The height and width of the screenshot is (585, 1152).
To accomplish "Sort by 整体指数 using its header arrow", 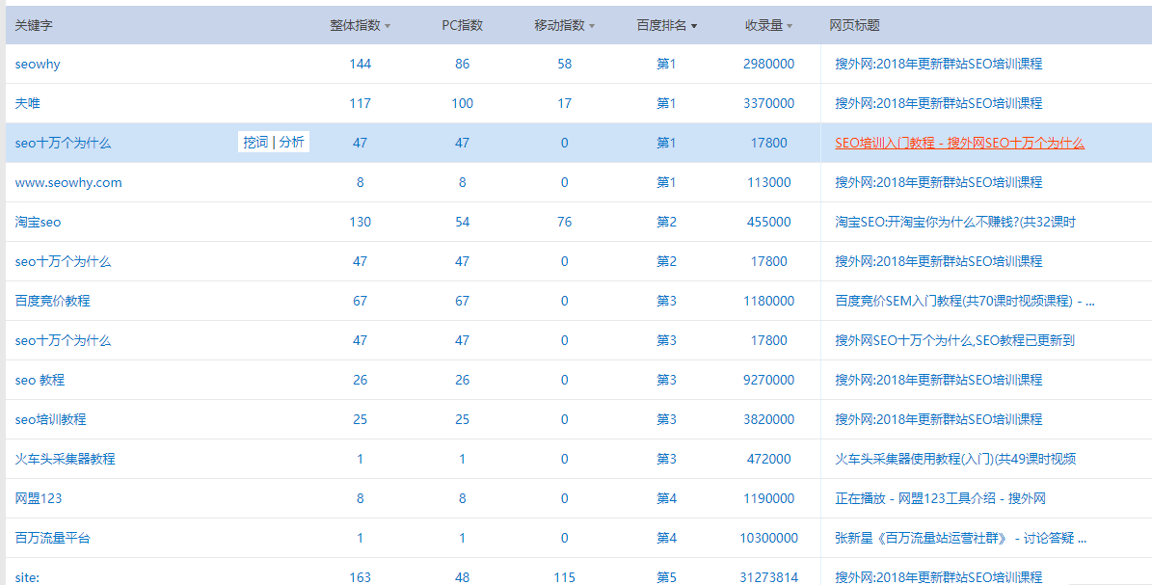I will point(388,26).
